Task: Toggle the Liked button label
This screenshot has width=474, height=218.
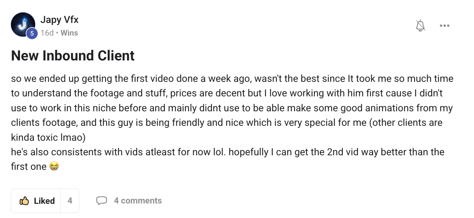Action: coord(44,201)
